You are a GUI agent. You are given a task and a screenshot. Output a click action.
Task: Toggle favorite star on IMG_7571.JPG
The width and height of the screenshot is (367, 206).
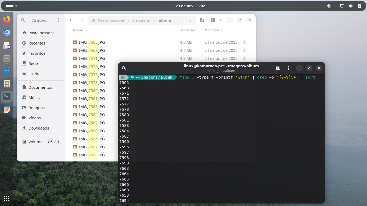coord(244,58)
